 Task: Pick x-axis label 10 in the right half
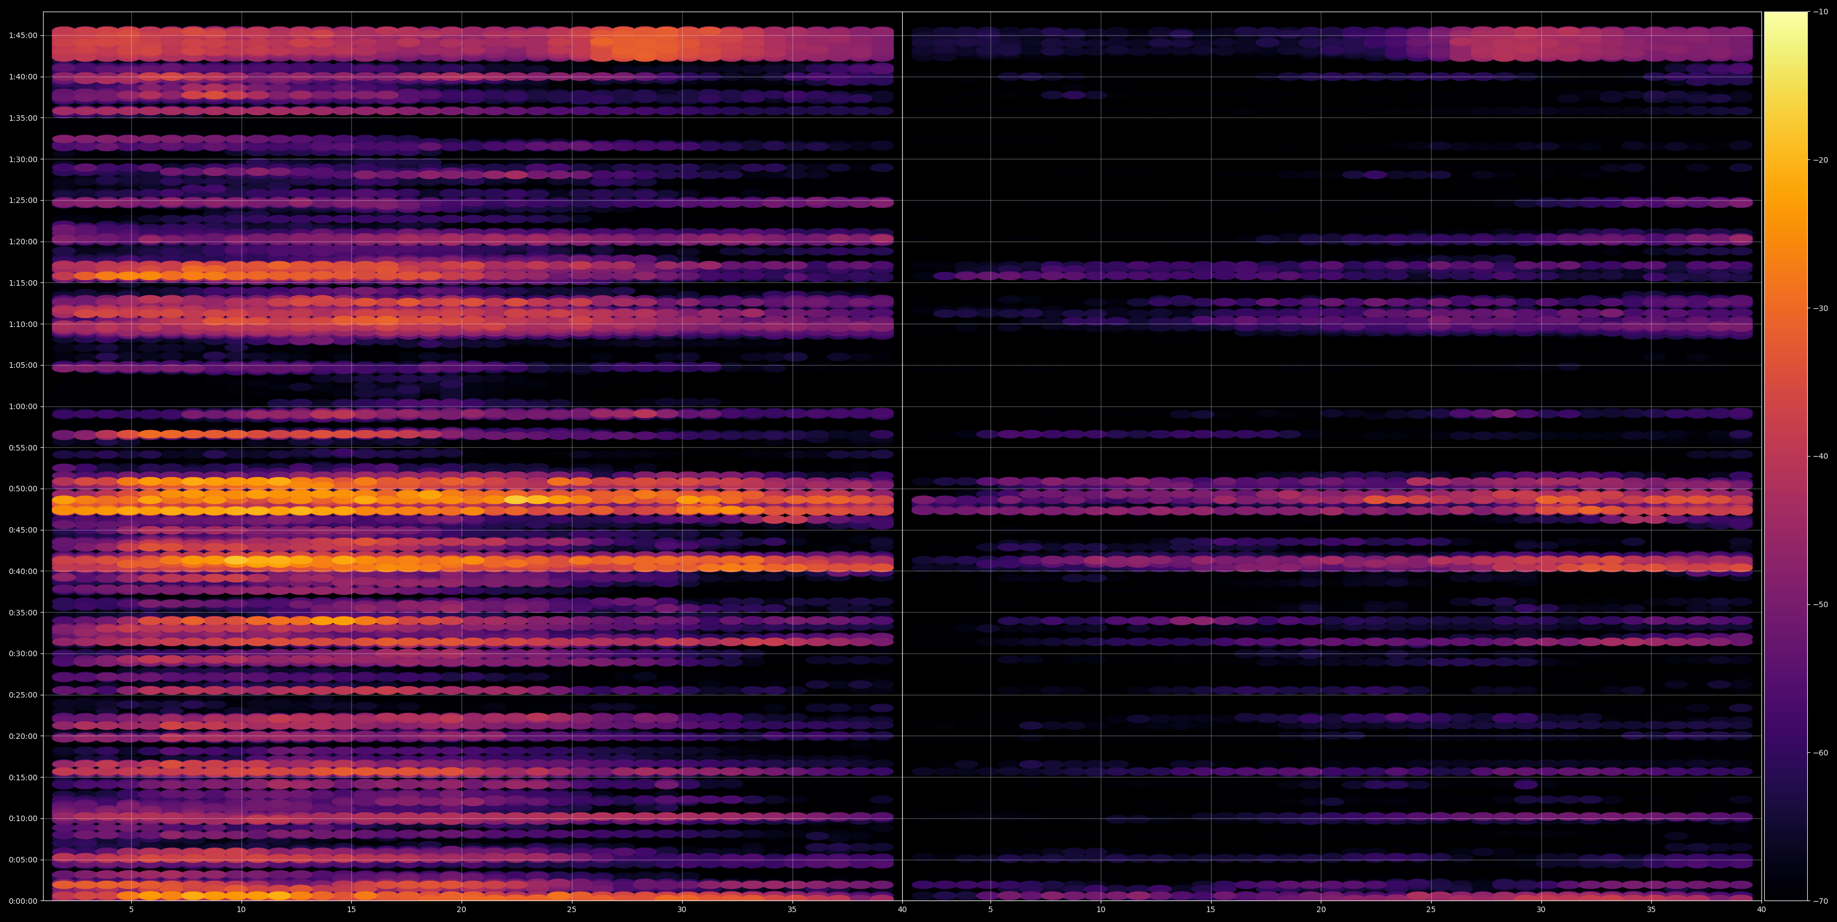(1100, 910)
